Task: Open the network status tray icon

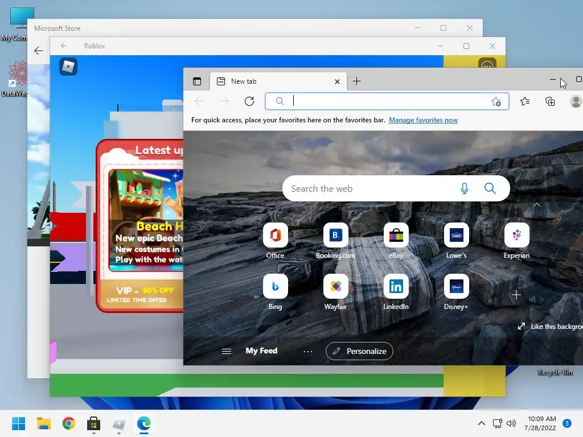Action: (x=497, y=423)
